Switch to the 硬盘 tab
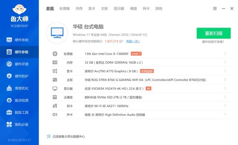The width and height of the screenshot is (238, 145). (134, 9)
